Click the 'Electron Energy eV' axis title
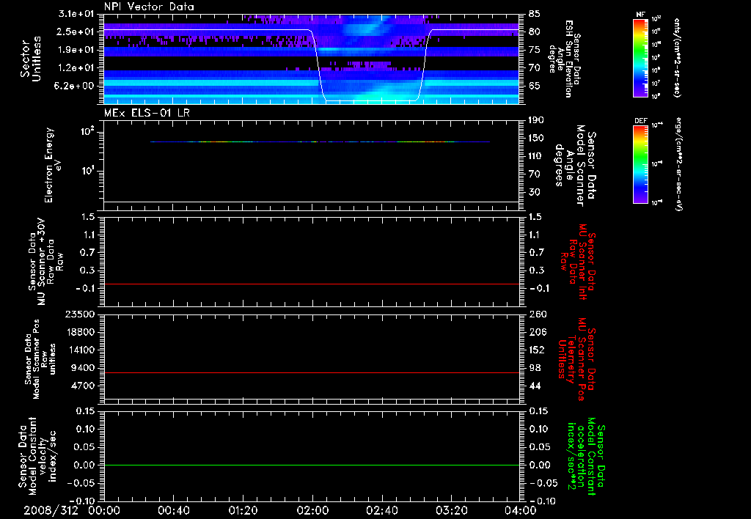 tap(52, 165)
